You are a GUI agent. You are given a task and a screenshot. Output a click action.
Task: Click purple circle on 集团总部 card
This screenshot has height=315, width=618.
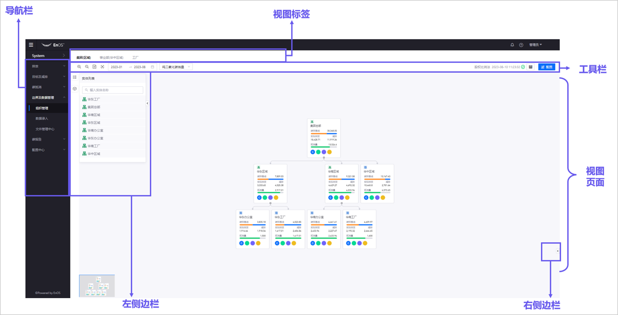[324, 152]
